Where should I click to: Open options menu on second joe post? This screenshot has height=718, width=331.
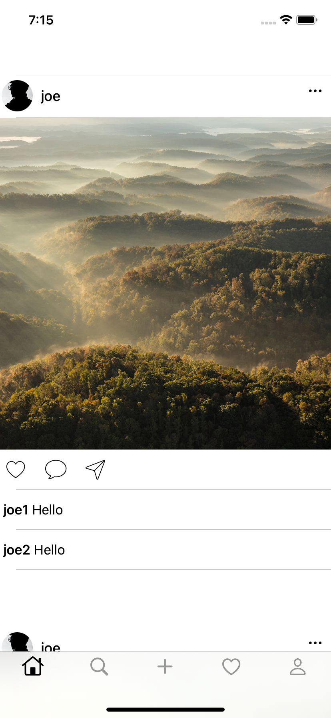[x=315, y=643]
